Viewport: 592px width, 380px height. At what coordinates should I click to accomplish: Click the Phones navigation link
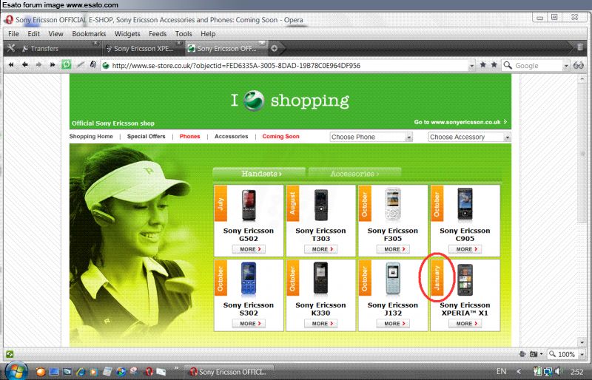(190, 137)
